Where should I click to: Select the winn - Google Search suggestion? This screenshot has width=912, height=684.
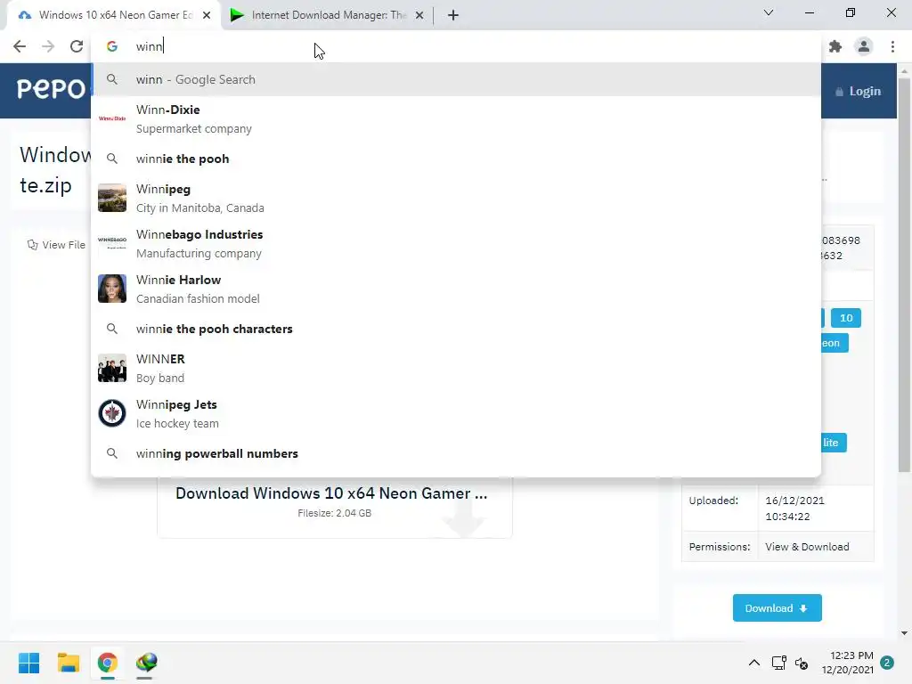pyautogui.click(x=456, y=79)
